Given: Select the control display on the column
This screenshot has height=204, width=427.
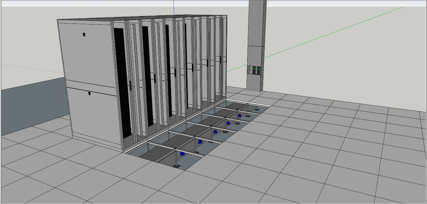Looking at the screenshot, I should point(254,70).
